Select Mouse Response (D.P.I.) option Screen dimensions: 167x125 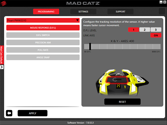[43, 27]
